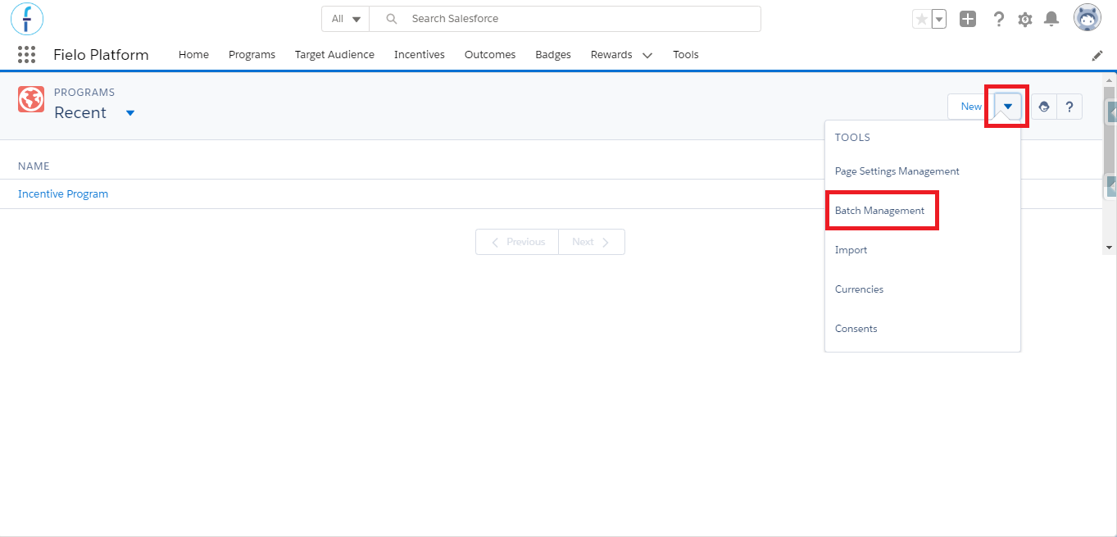Click the Previous pagination button
Image resolution: width=1117 pixels, height=537 pixels.
click(517, 242)
